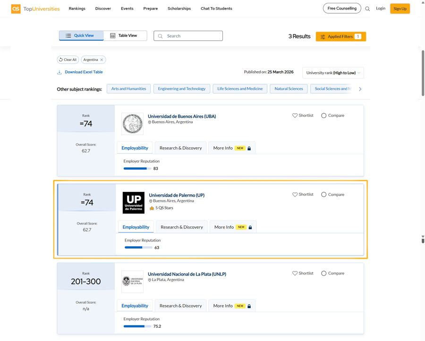Toggle Compare for Universidad Nacional de La Plata
Image resolution: width=425 pixels, height=341 pixels.
[x=324, y=273]
